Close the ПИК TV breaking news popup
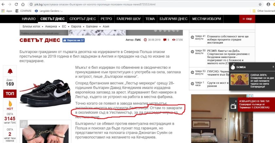 pos(236,101)
